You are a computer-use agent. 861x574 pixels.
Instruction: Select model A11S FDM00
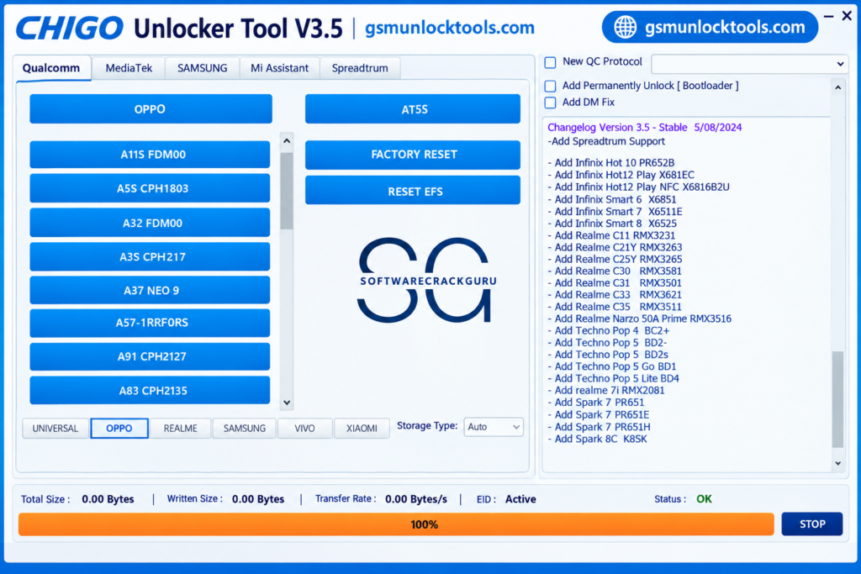[150, 155]
